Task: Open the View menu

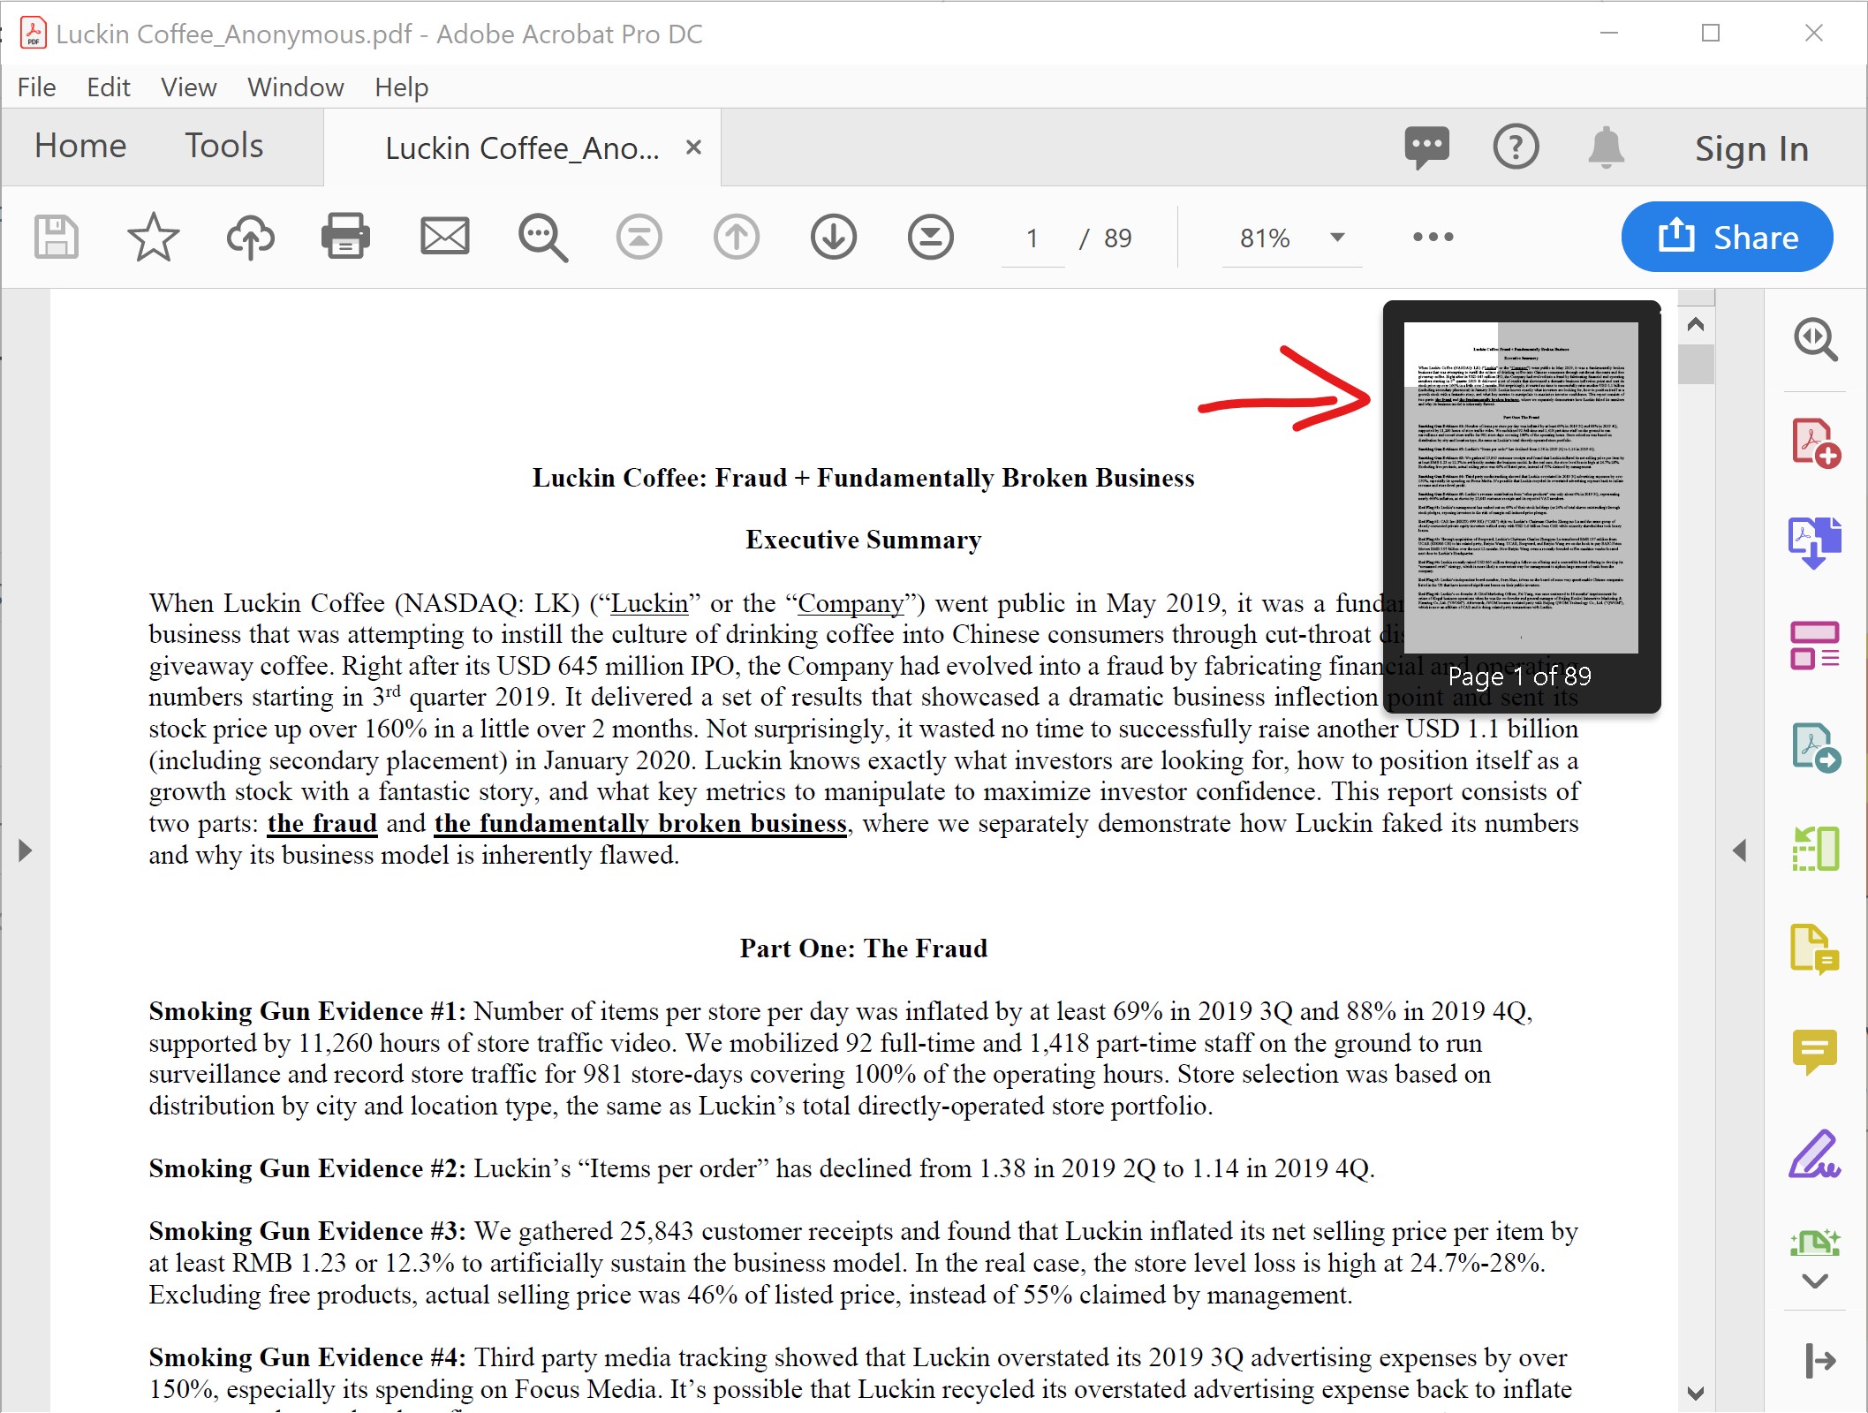Action: [187, 87]
